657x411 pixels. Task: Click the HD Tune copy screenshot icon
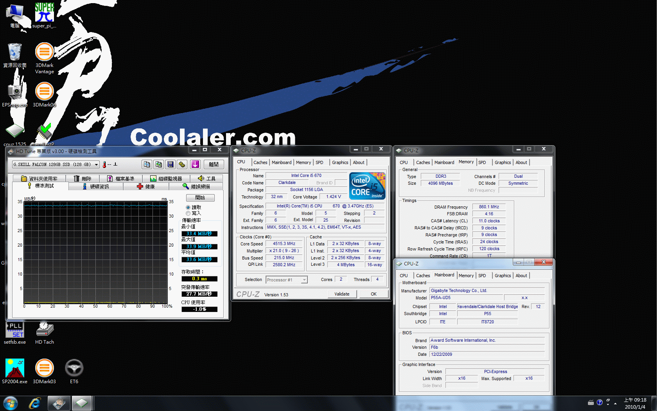pyautogui.click(x=158, y=164)
